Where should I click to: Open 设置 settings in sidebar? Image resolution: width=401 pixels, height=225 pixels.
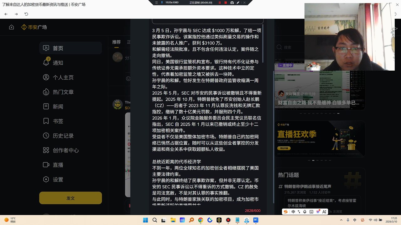click(70, 179)
